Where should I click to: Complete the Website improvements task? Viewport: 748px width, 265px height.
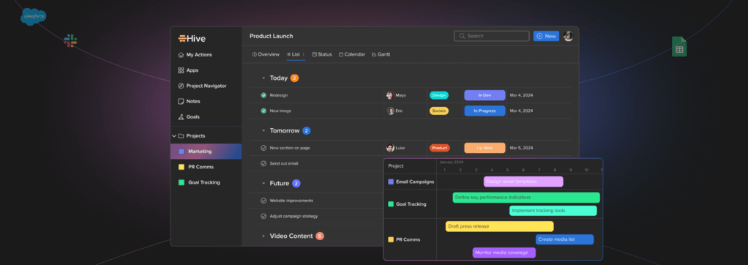click(263, 201)
